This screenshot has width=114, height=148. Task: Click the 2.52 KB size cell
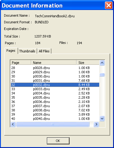(x=84, y=93)
